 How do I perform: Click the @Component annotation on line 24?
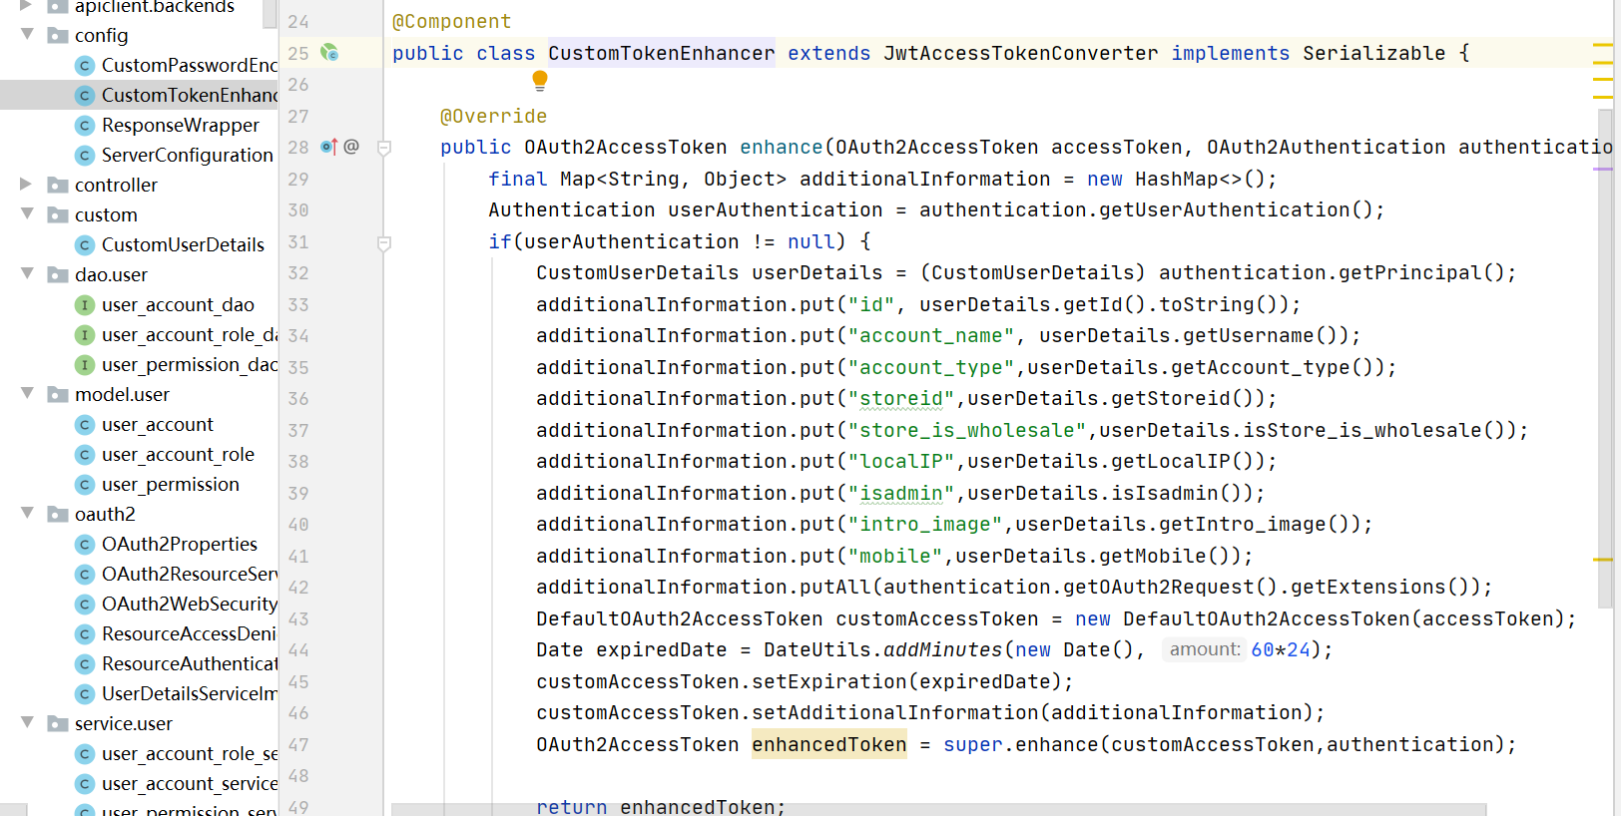(452, 22)
